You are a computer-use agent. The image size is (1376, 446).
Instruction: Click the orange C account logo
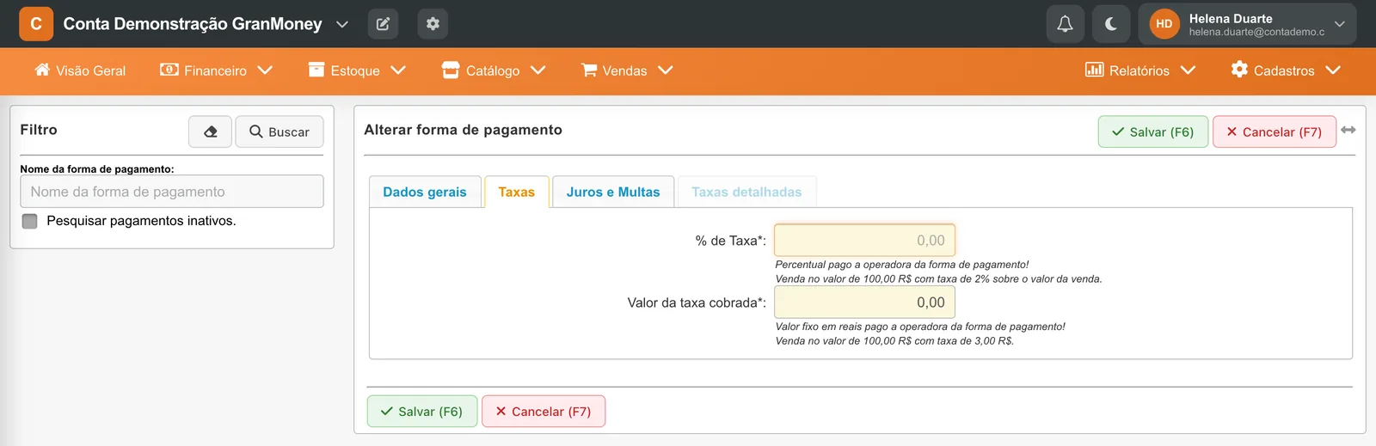point(36,24)
